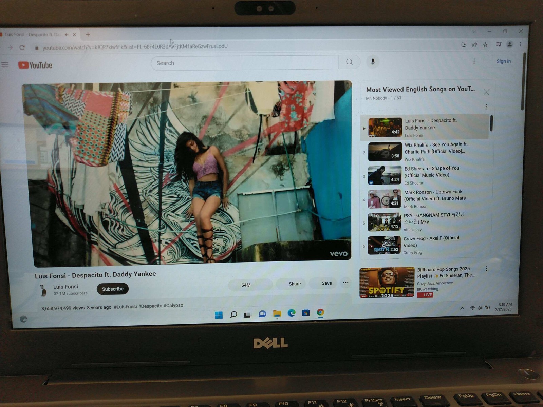Bookmark this page with the star icon
The height and width of the screenshot is (407, 543).
[x=485, y=45]
